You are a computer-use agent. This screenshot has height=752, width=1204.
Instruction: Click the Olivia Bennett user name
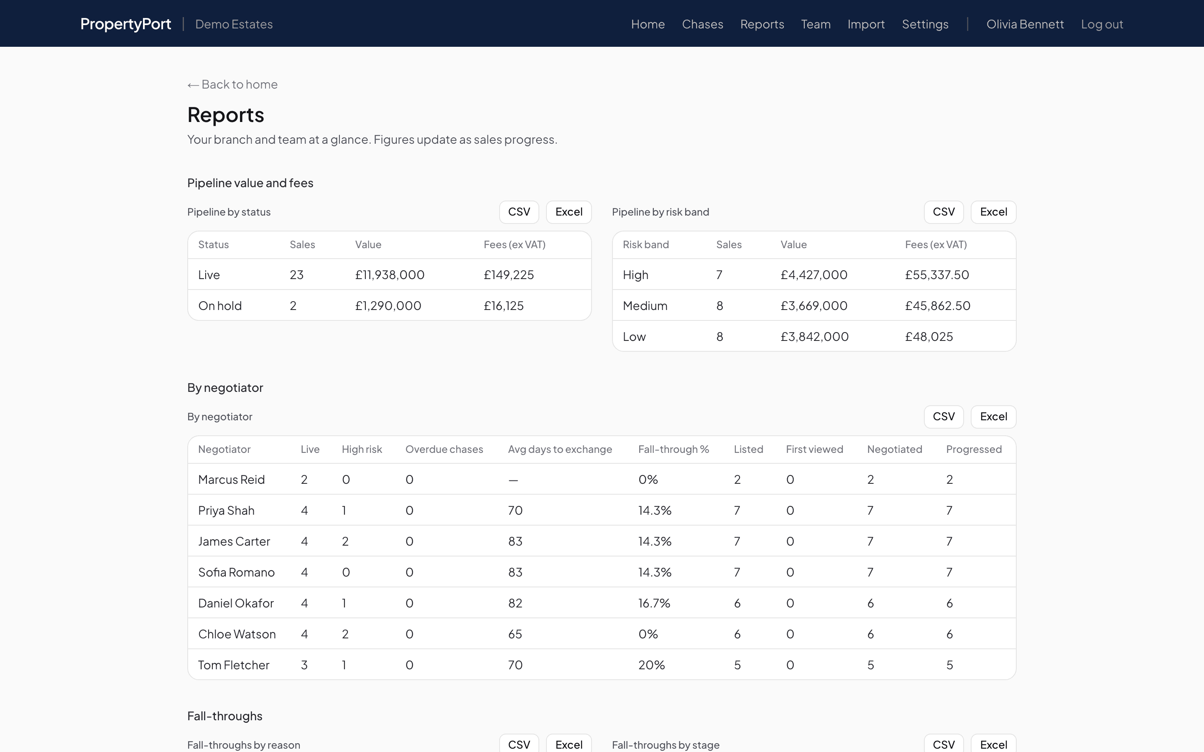1025,24
